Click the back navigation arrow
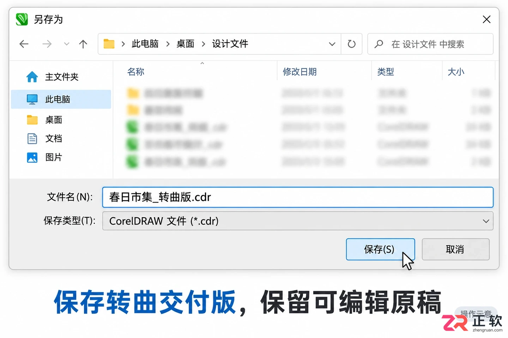 click(x=24, y=44)
